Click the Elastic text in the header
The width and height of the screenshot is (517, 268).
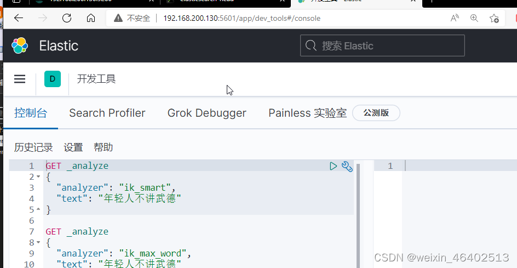tap(59, 45)
